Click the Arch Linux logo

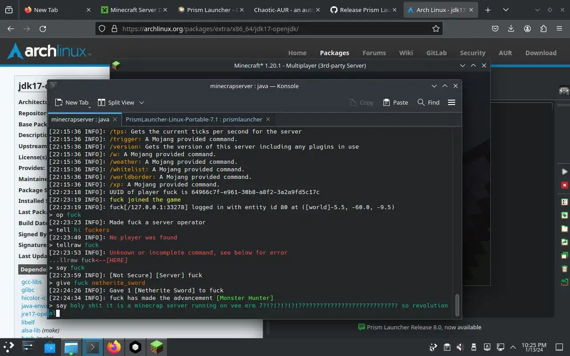(49, 51)
